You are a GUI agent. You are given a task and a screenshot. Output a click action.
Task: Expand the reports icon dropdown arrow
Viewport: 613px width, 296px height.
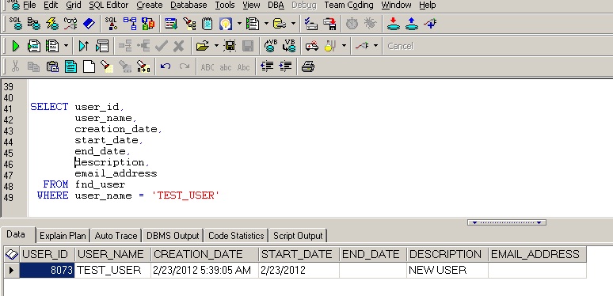[266, 24]
